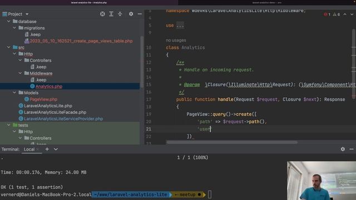Click the PageView.php class icon
This screenshot has width=356, height=200.
coord(27,99)
